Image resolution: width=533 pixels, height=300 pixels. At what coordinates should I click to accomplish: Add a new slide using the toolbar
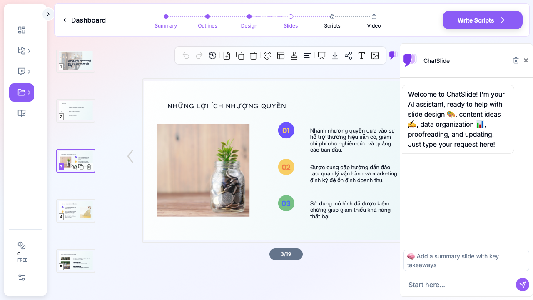[227, 55]
